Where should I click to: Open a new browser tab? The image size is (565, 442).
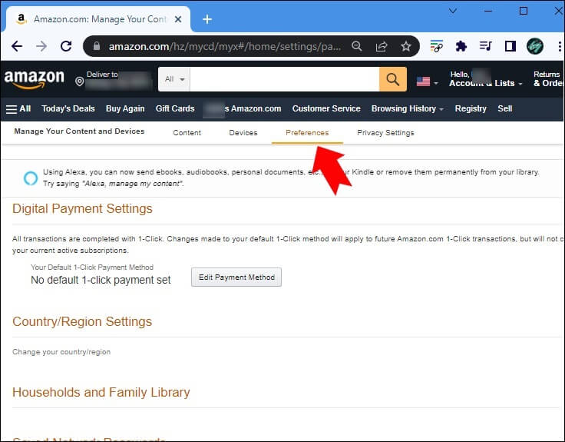pos(207,19)
